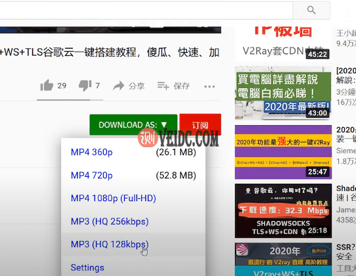Open the 43:00 computer buying guide thumbnail

(282, 92)
